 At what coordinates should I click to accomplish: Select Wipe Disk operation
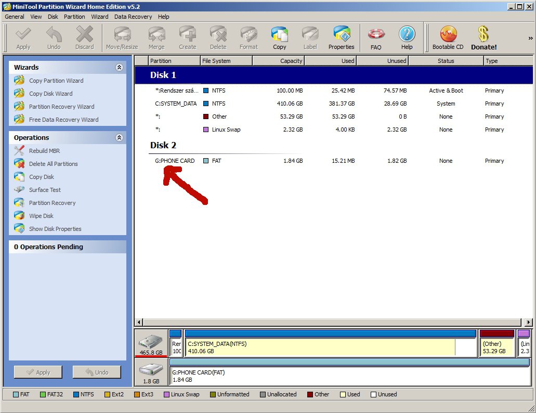click(x=41, y=216)
